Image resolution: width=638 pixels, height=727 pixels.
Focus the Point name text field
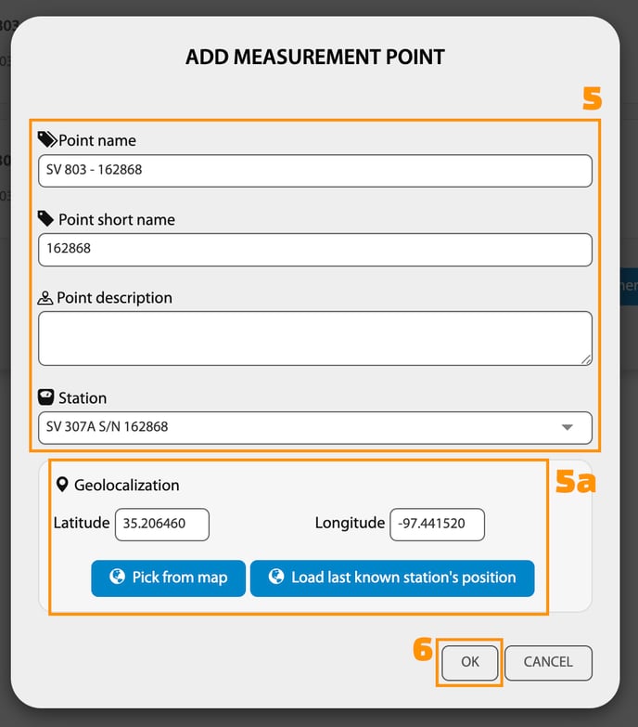click(314, 171)
